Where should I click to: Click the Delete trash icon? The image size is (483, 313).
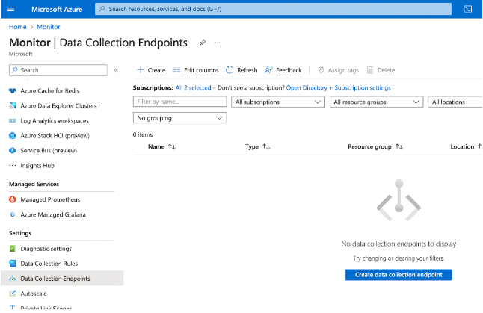click(x=370, y=70)
